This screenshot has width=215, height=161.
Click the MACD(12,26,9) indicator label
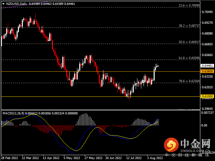(13, 113)
